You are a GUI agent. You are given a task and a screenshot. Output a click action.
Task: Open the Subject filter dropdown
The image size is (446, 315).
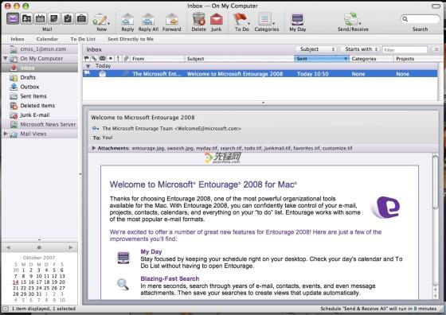tap(316, 49)
